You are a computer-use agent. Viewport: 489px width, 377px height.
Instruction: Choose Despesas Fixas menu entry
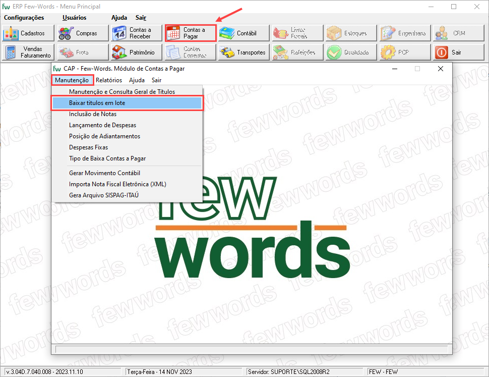[127, 147]
